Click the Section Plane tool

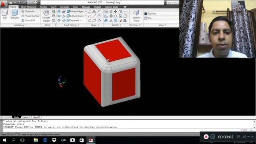point(136,16)
